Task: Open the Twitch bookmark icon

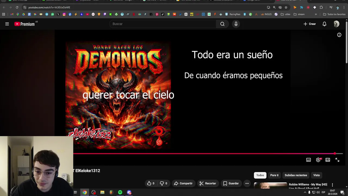Action: tap(105, 14)
